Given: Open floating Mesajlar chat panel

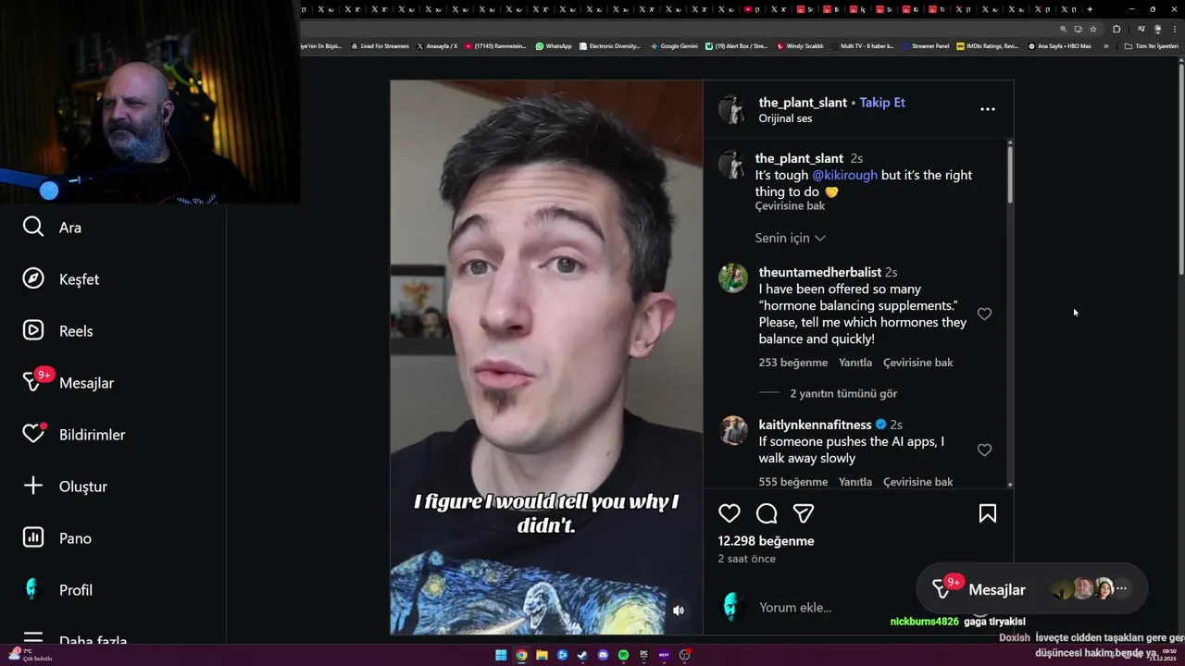Looking at the screenshot, I should [1031, 588].
